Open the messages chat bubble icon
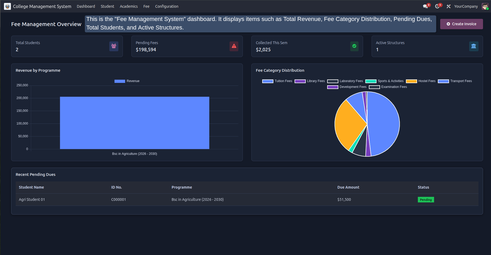 coord(426,6)
